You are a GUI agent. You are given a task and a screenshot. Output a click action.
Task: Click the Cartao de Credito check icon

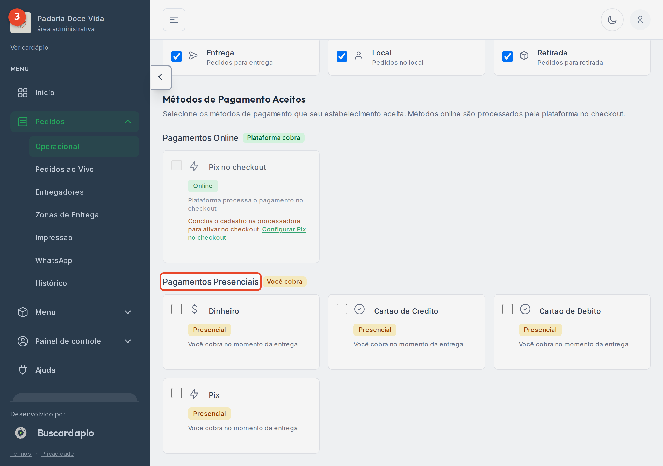pos(359,309)
